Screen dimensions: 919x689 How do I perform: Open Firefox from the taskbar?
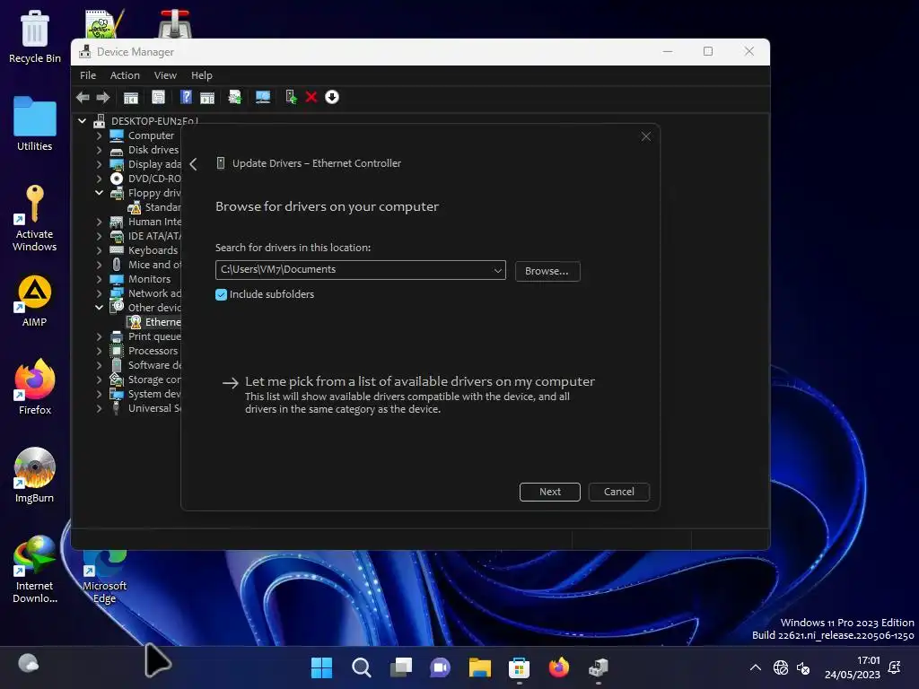[558, 667]
